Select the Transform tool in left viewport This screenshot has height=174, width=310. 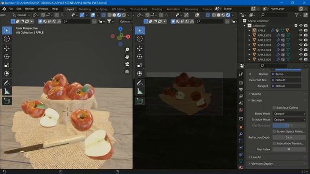(x=7, y=73)
